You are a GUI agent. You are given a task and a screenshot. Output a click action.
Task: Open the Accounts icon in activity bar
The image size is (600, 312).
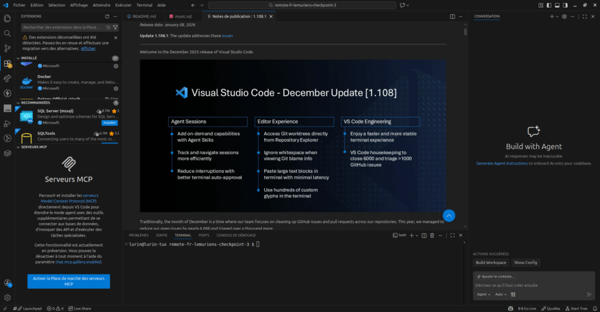click(x=7, y=283)
